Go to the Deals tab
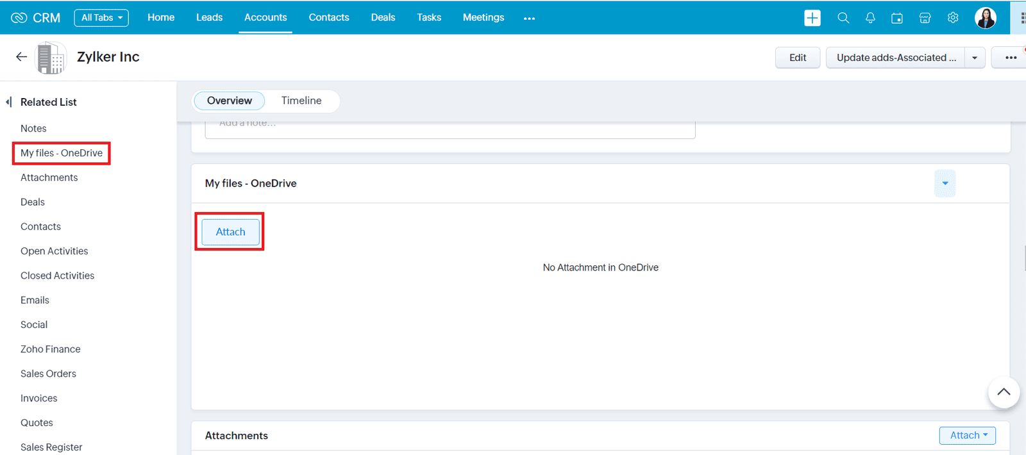This screenshot has height=455, width=1026. 383,17
